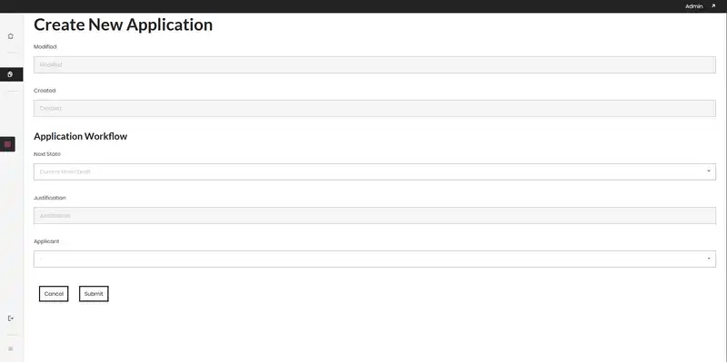Click the Justification field label
This screenshot has height=362, width=727.
pos(50,198)
